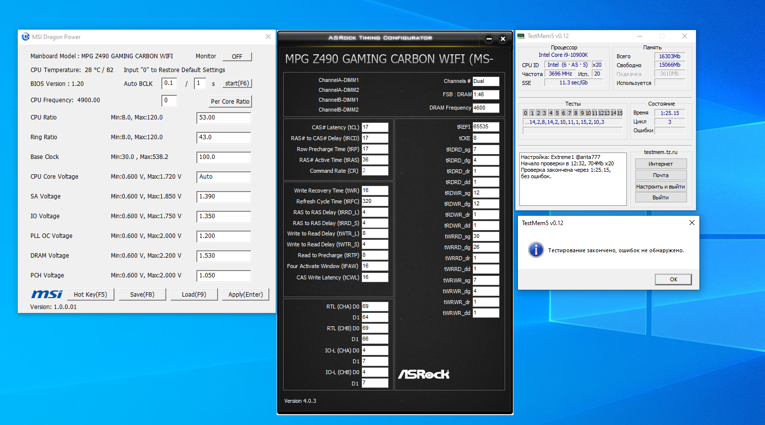
Task: Focus the CPU Ratio field showing 53.00
Action: [x=223, y=117]
